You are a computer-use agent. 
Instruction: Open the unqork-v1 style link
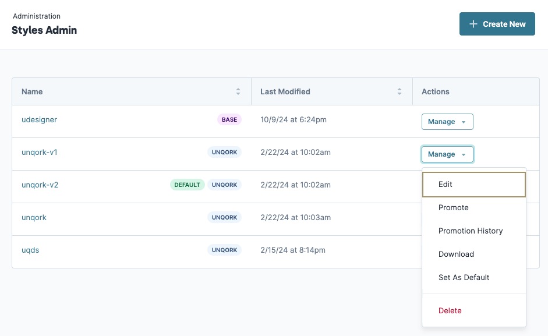(40, 153)
